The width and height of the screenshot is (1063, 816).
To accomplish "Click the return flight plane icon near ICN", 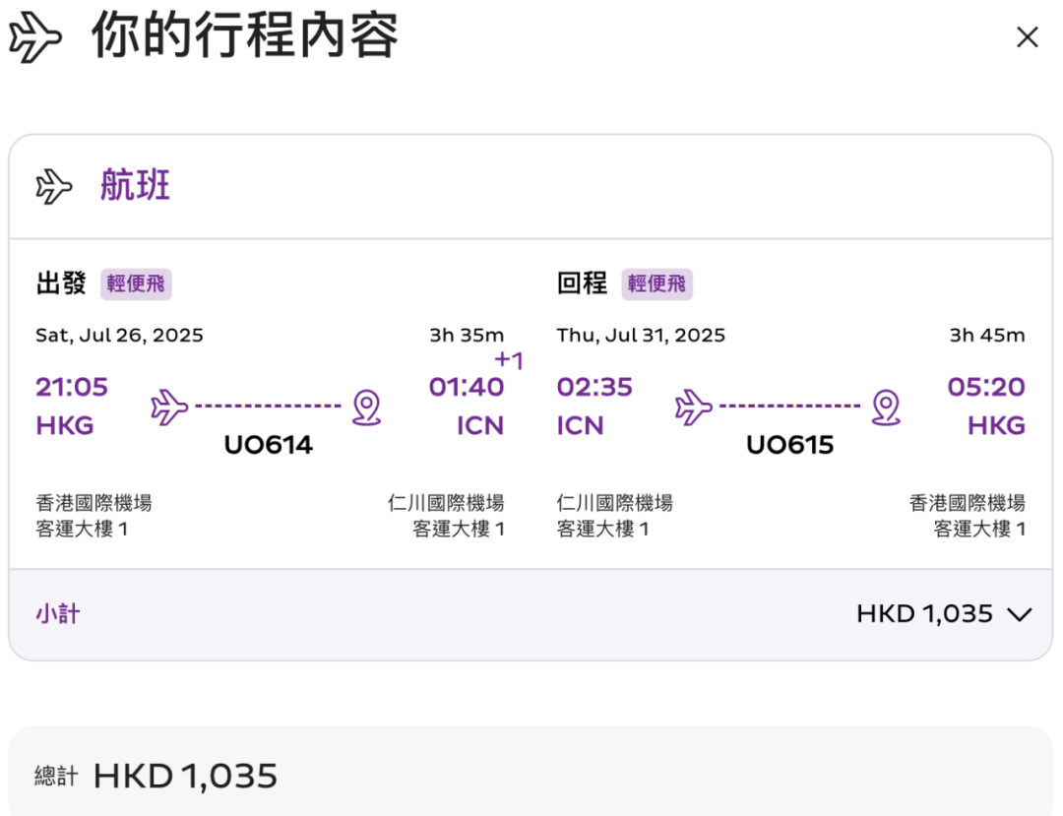I will [x=694, y=407].
